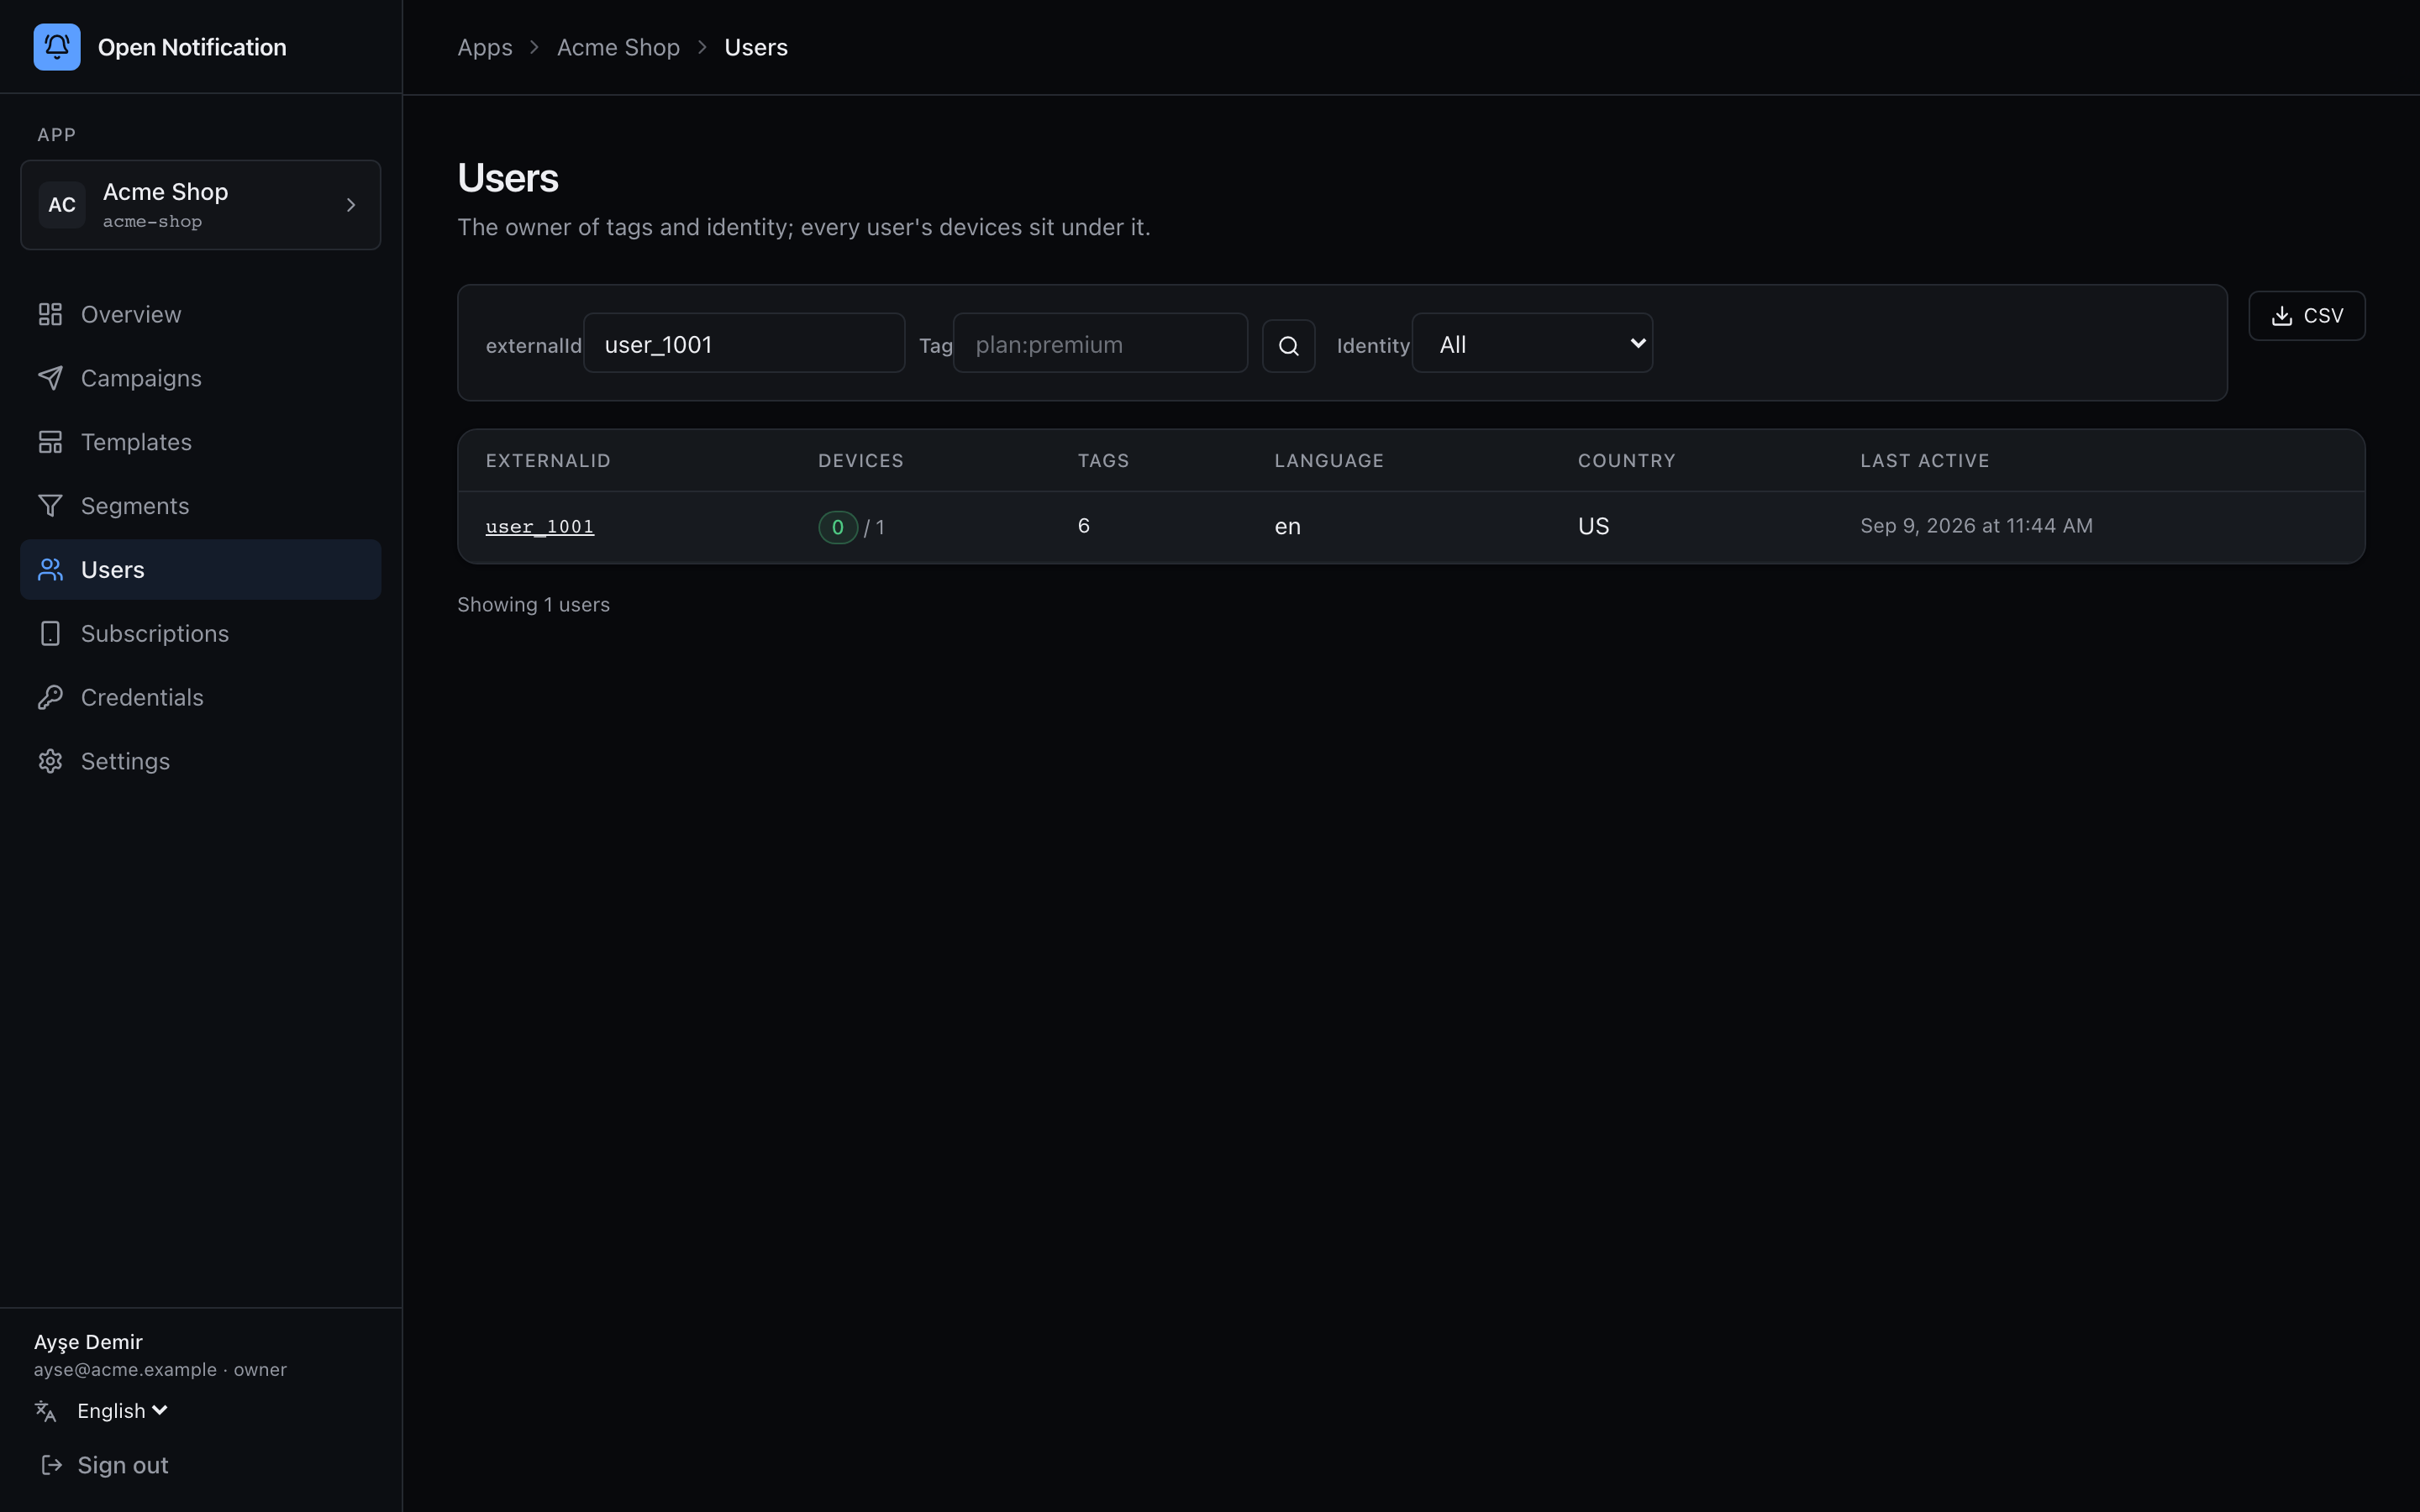
Task: Click 'Sep 9, 2026 at 11:44 AM' cell
Action: pos(1976,526)
